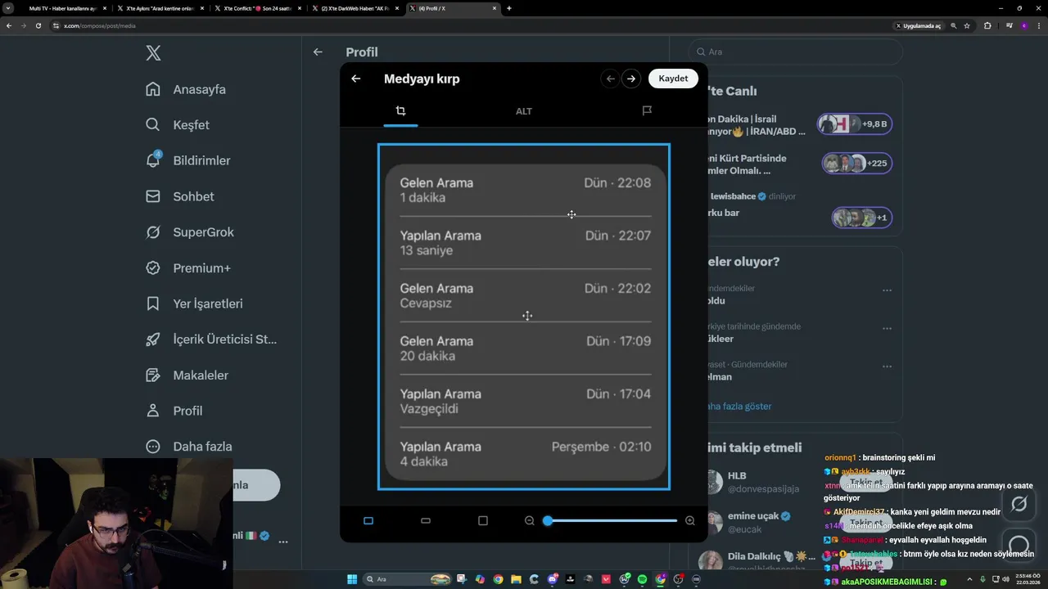Save the cropped media with Kaydet
The width and height of the screenshot is (1048, 589).
(x=673, y=79)
